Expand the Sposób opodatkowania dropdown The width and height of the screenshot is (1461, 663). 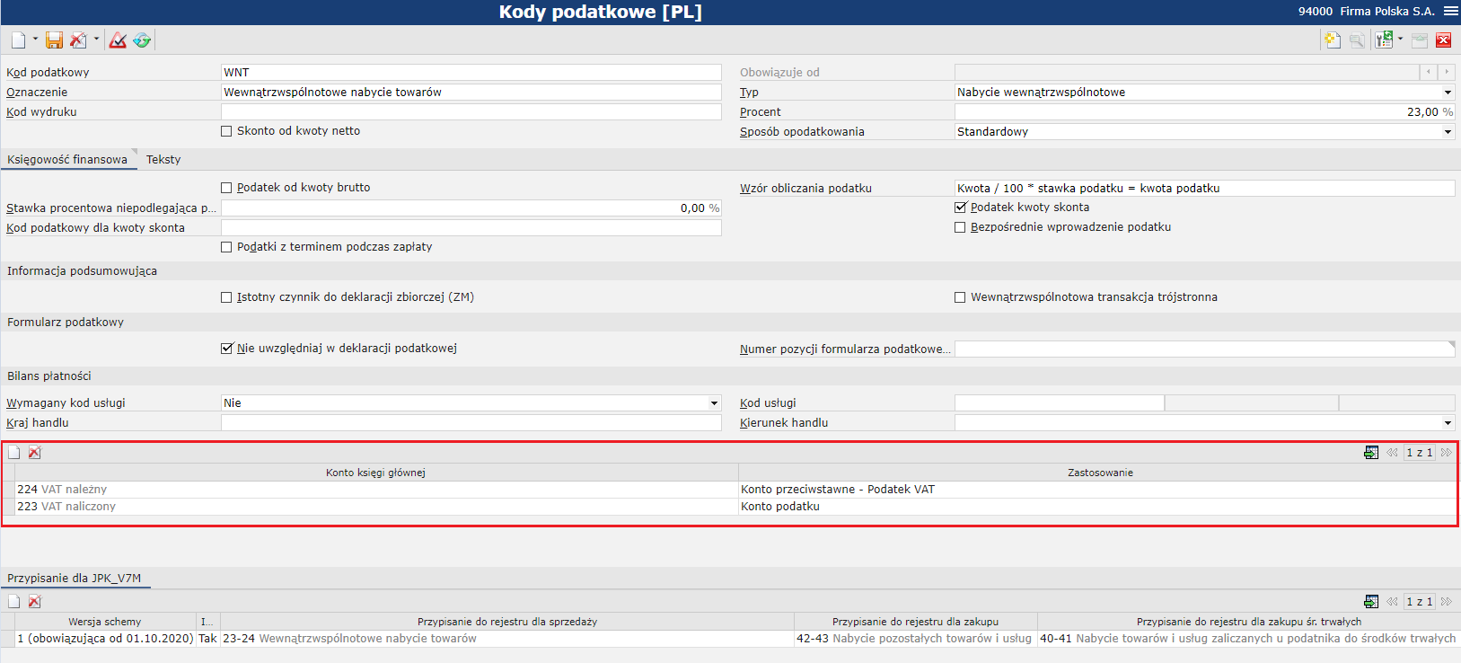(1448, 132)
